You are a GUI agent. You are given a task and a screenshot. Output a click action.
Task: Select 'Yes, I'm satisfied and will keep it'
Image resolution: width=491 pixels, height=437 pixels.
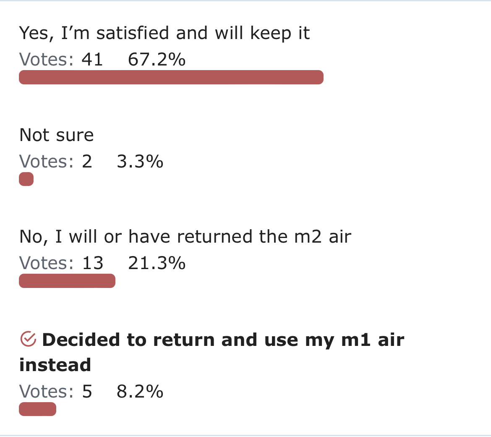[x=165, y=33]
